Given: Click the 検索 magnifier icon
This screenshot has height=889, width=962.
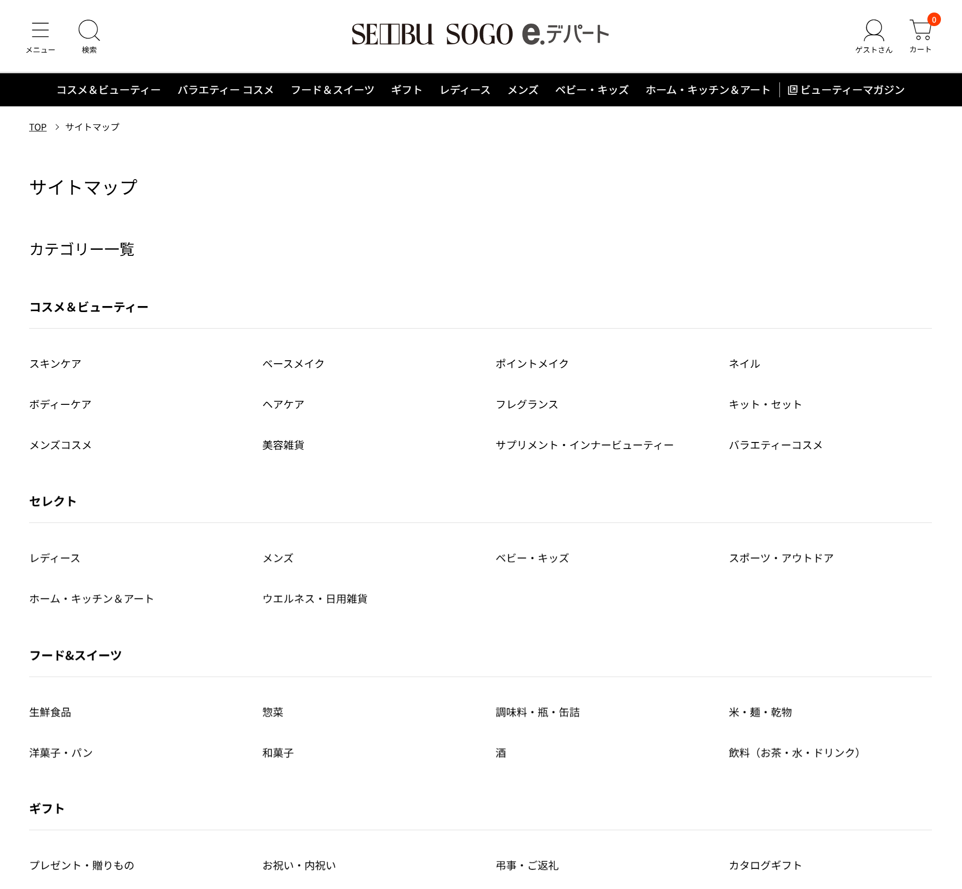Looking at the screenshot, I should click(x=89, y=31).
